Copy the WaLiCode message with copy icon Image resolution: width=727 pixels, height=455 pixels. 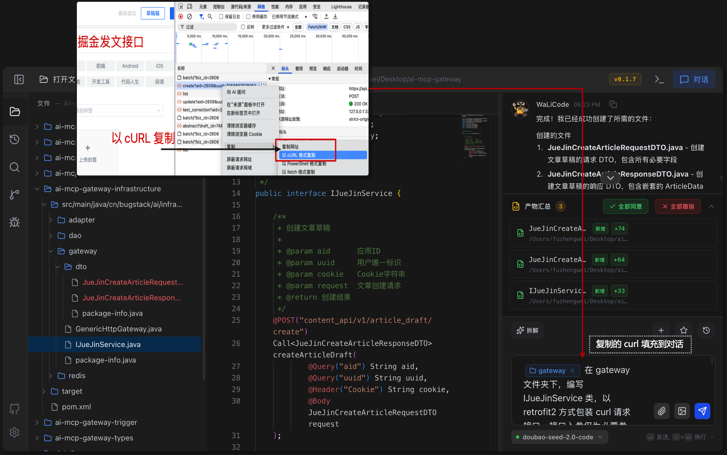613,104
